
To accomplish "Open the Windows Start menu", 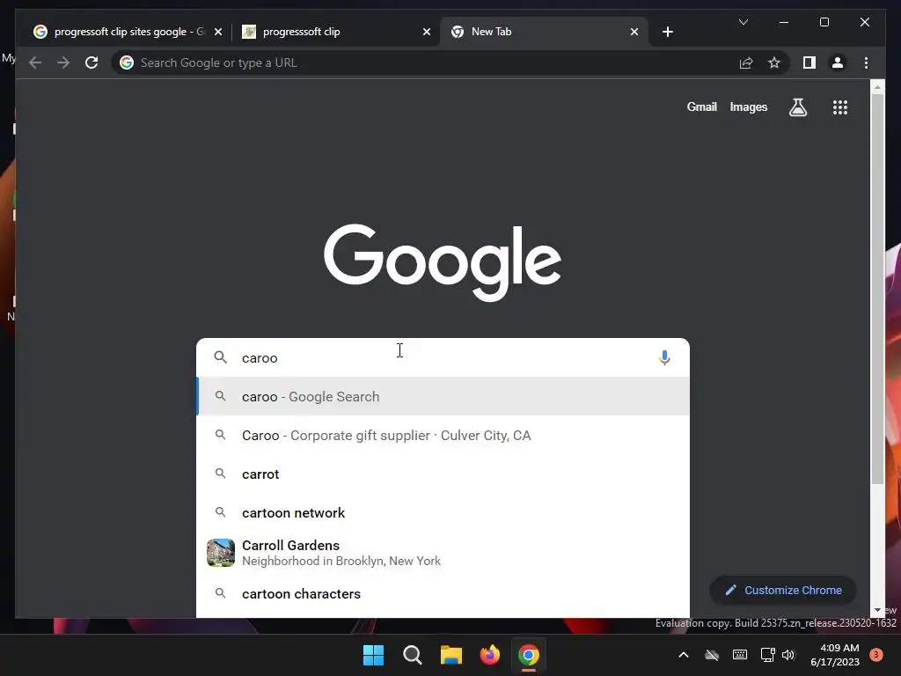I will [373, 655].
